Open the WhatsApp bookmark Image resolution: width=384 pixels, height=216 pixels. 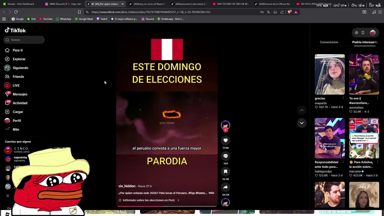coord(63,19)
